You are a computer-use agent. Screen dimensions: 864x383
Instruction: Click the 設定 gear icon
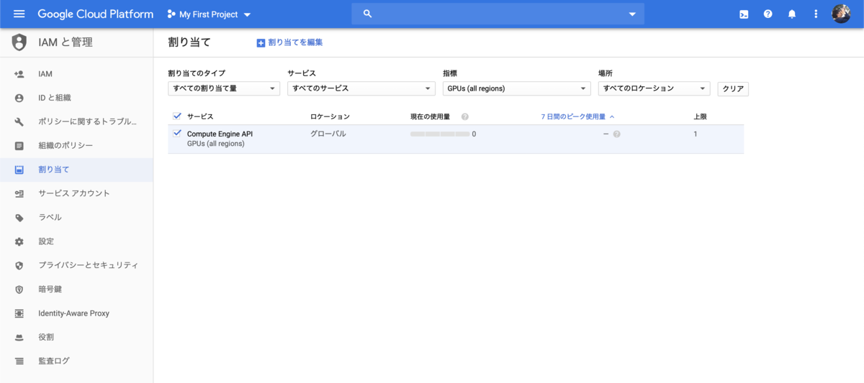click(19, 241)
